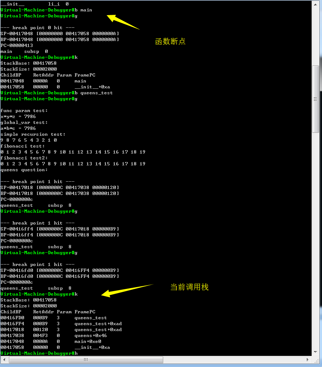Viewport: 322px width, 367px height.
Task: Click the 'queens+0x46' stack frame row
Action: pyautogui.click(x=54, y=336)
